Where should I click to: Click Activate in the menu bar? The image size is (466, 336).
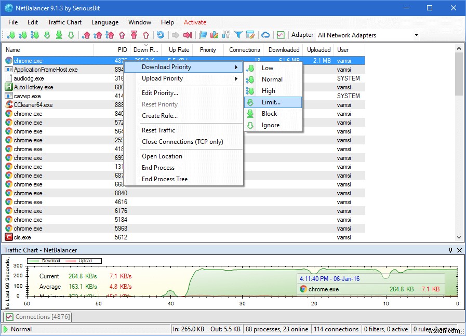195,22
